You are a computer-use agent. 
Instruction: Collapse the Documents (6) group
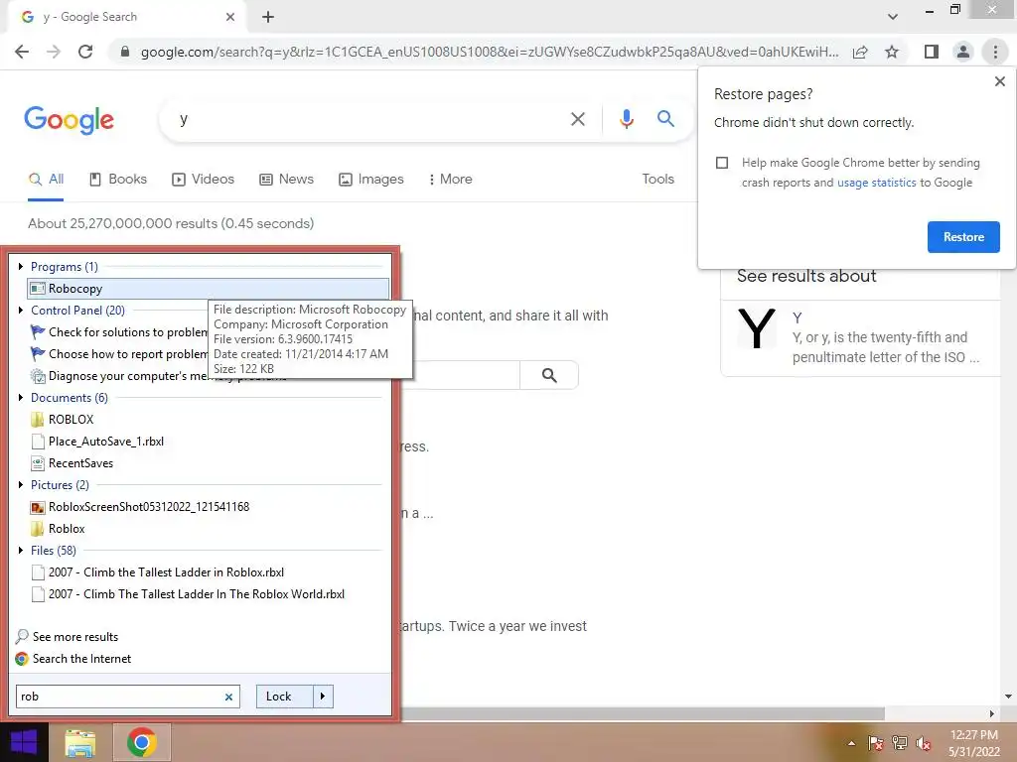pos(21,397)
